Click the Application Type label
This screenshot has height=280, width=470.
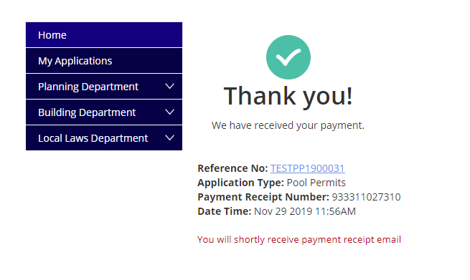(240, 183)
